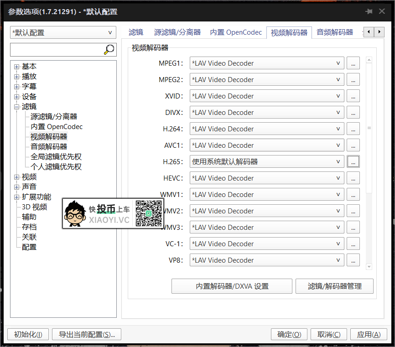Click the pin icon in the title bar
This screenshot has width=395, height=347.
tap(369, 11)
